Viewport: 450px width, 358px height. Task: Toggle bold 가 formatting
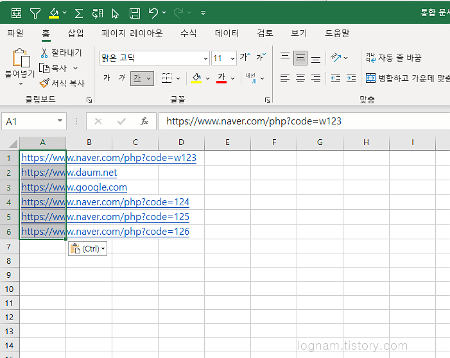point(107,78)
